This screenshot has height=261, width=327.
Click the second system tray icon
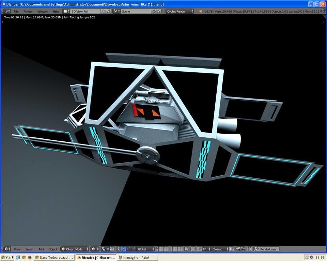[311, 258]
